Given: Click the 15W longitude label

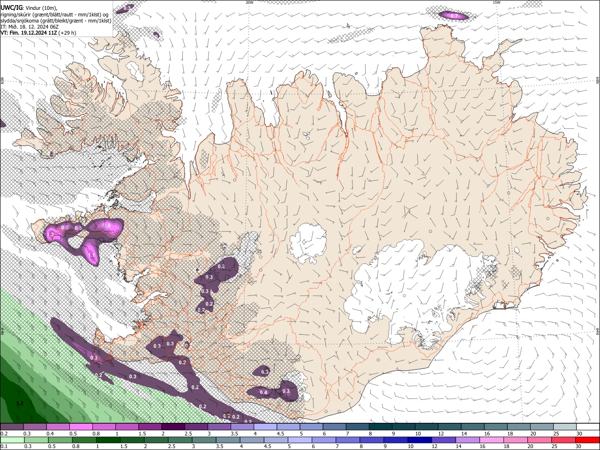Looking at the screenshot, I should [x=496, y=2].
